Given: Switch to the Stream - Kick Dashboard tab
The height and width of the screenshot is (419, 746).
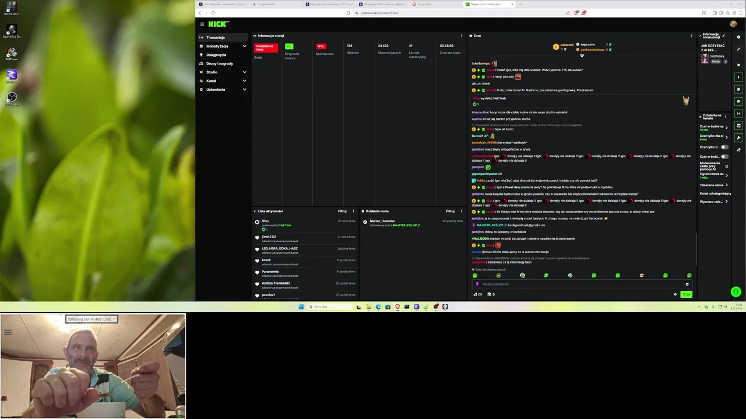Looking at the screenshot, I should pyautogui.click(x=490, y=4).
